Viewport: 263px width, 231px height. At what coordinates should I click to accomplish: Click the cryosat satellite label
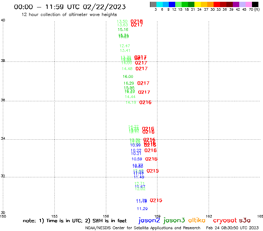(x=225, y=220)
